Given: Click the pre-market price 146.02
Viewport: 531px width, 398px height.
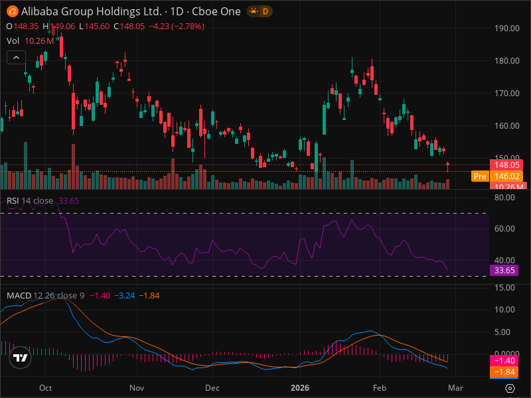Looking at the screenshot, I should point(506,176).
